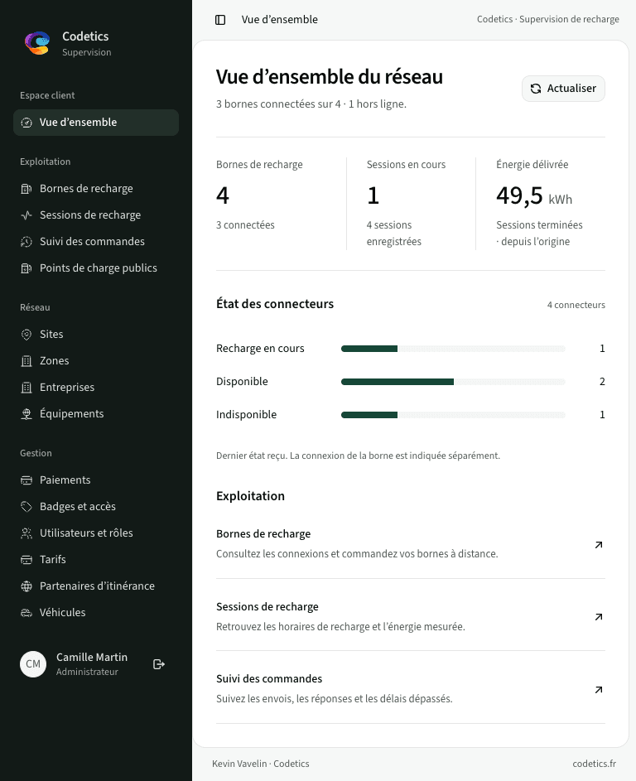Click the Bornes de recharge sidebar icon
This screenshot has width=636, height=781.
[x=26, y=189]
